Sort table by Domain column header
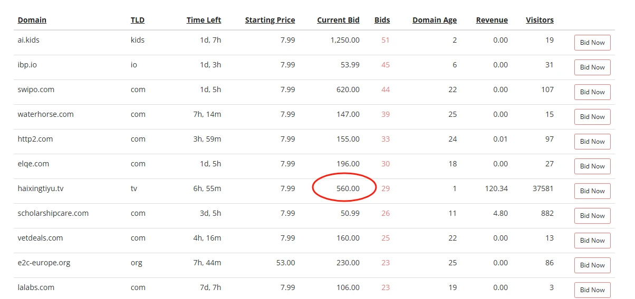 tap(32, 20)
